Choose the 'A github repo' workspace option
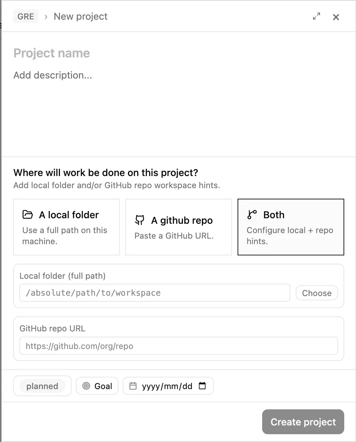 click(x=178, y=227)
